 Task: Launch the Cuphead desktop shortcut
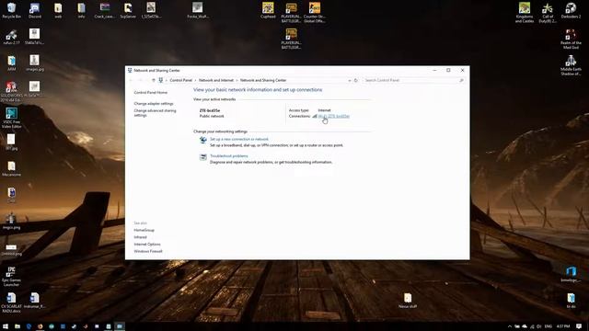(x=268, y=10)
